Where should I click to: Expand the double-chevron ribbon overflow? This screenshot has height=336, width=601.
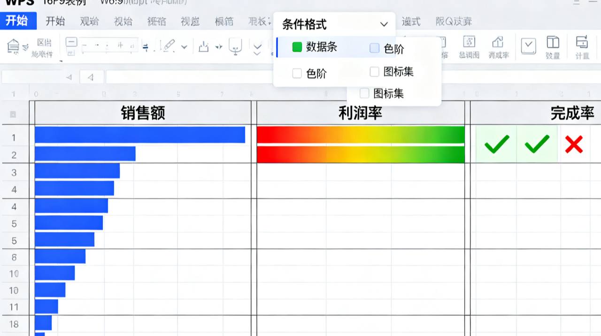pyautogui.click(x=257, y=49)
